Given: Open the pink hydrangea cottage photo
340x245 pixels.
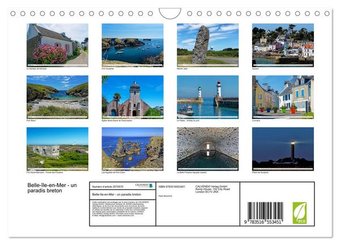Looking at the screenshot, I should (57, 45).
